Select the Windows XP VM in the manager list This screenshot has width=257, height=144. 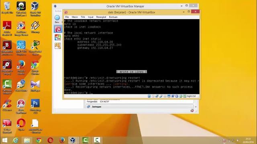click(x=58, y=37)
